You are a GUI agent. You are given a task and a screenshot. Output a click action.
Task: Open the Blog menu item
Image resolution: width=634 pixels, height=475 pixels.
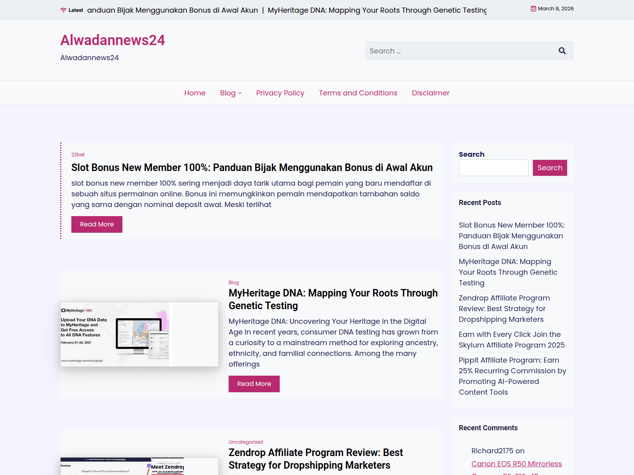(x=228, y=93)
